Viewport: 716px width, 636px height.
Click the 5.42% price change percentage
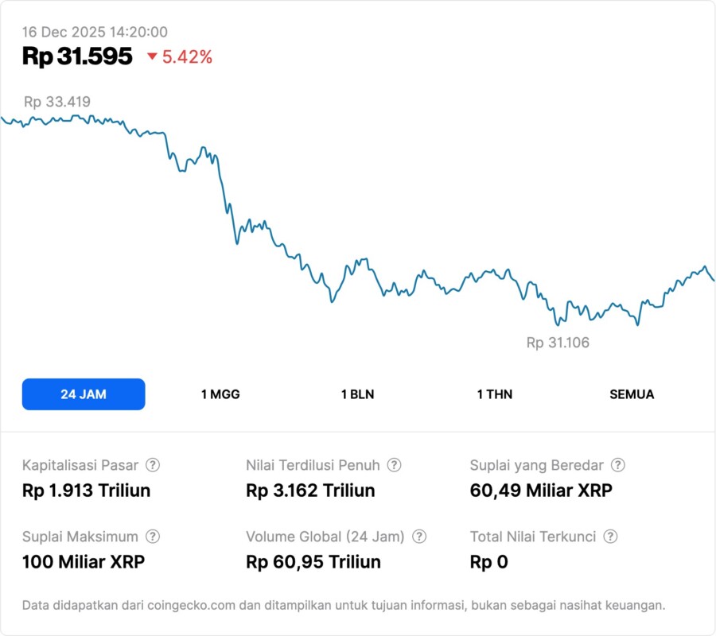[x=188, y=56]
